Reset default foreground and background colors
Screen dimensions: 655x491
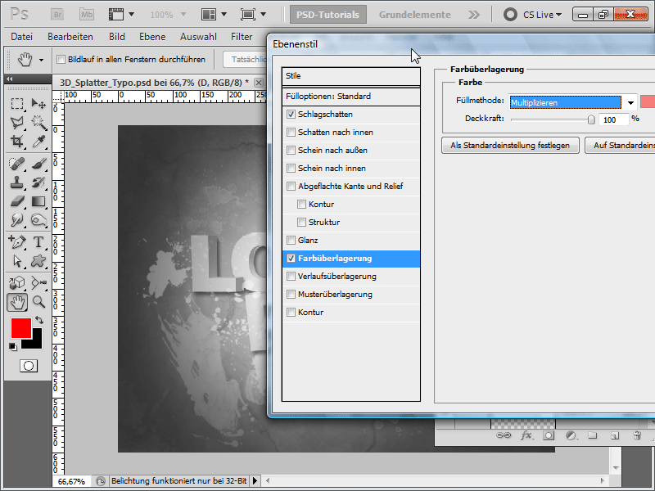(13, 346)
